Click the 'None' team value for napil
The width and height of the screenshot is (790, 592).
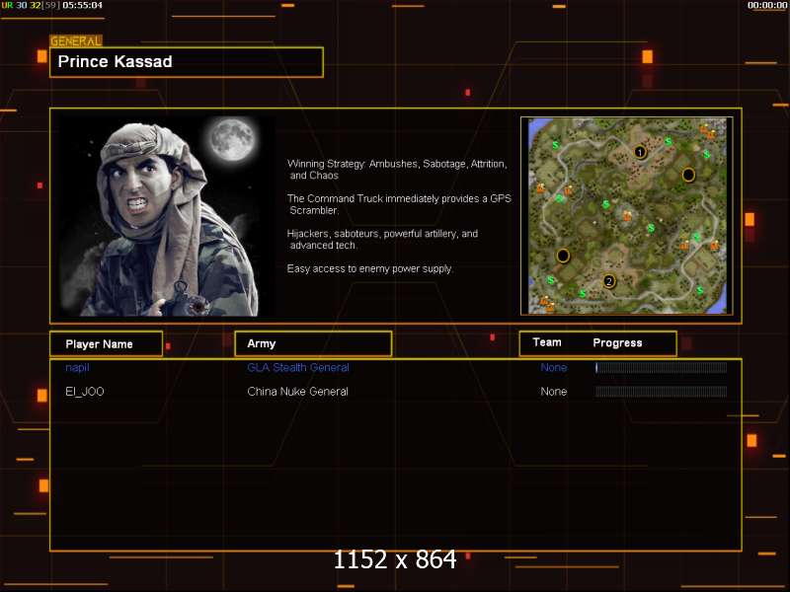point(553,367)
